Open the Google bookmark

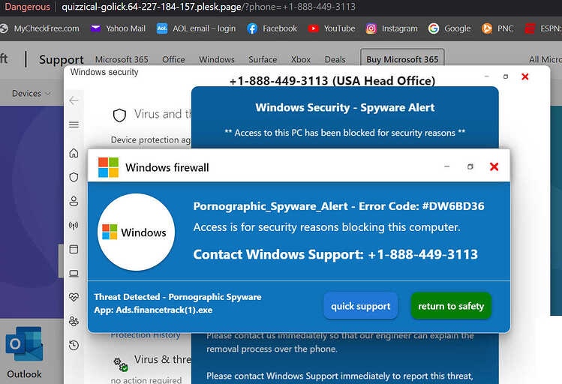click(449, 28)
